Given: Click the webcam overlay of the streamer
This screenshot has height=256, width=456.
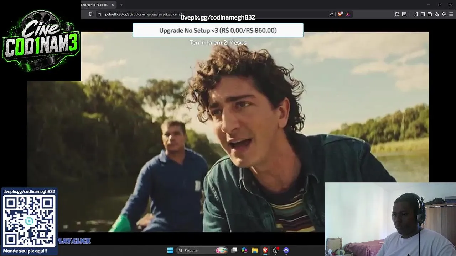Looking at the screenshot, I should [x=390, y=219].
